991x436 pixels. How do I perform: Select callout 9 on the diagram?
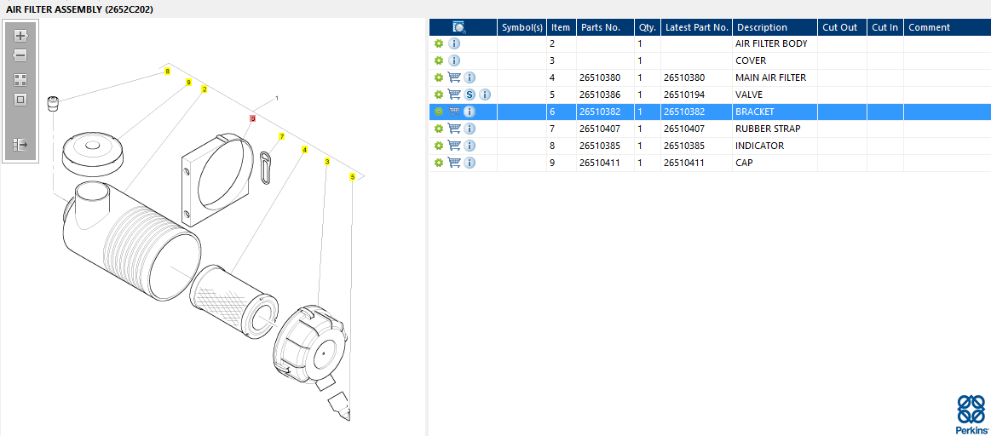click(x=188, y=83)
